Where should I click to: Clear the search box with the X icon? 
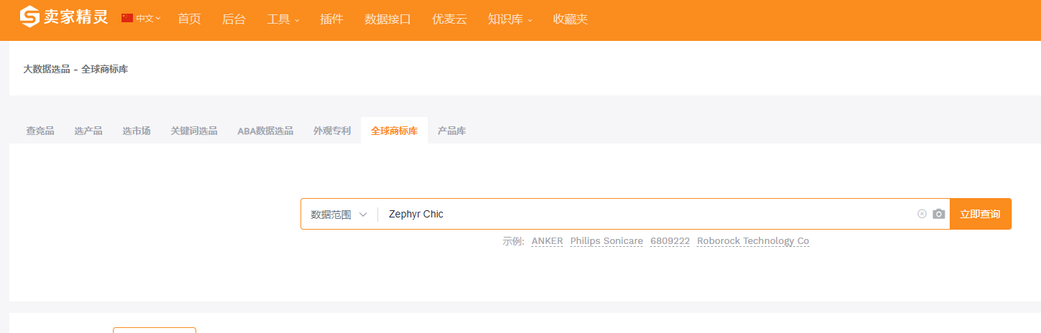click(x=922, y=214)
